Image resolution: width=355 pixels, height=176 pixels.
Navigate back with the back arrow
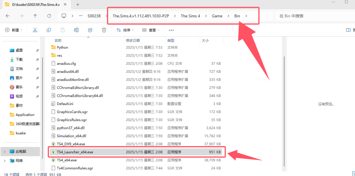(x=8, y=16)
